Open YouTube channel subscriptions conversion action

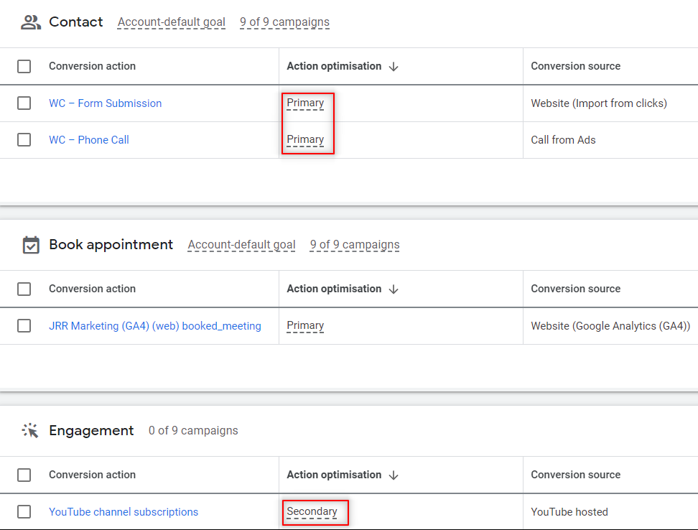coord(124,512)
